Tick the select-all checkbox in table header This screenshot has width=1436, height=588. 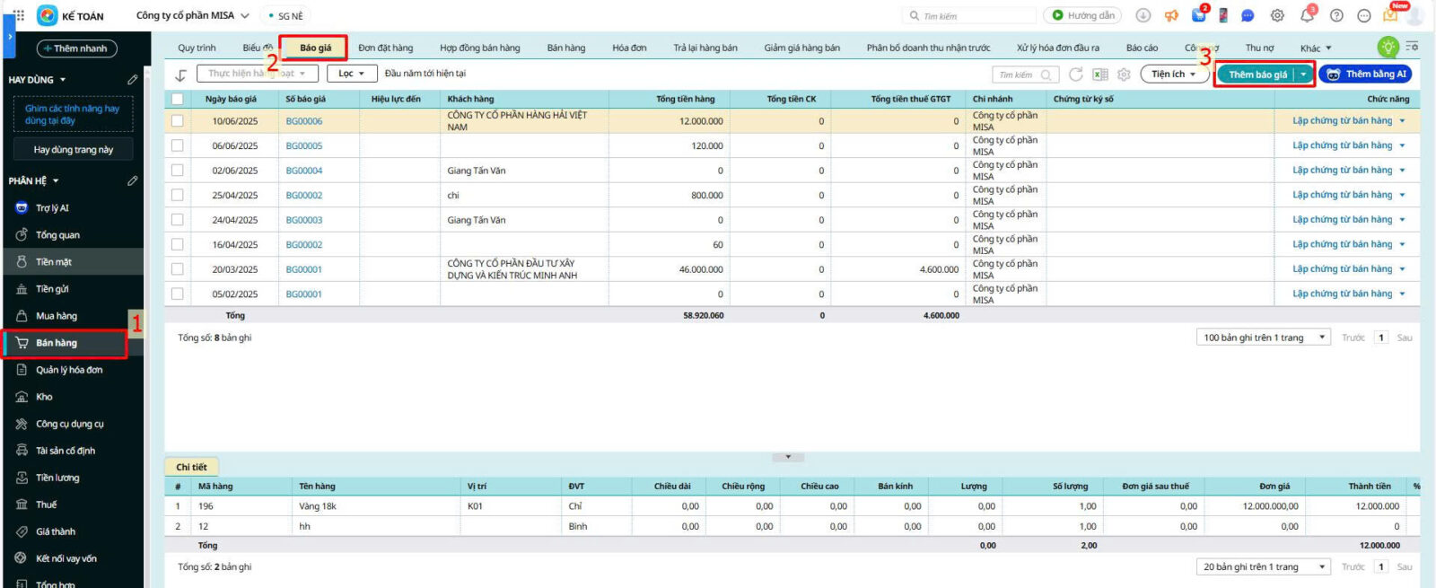(x=177, y=99)
